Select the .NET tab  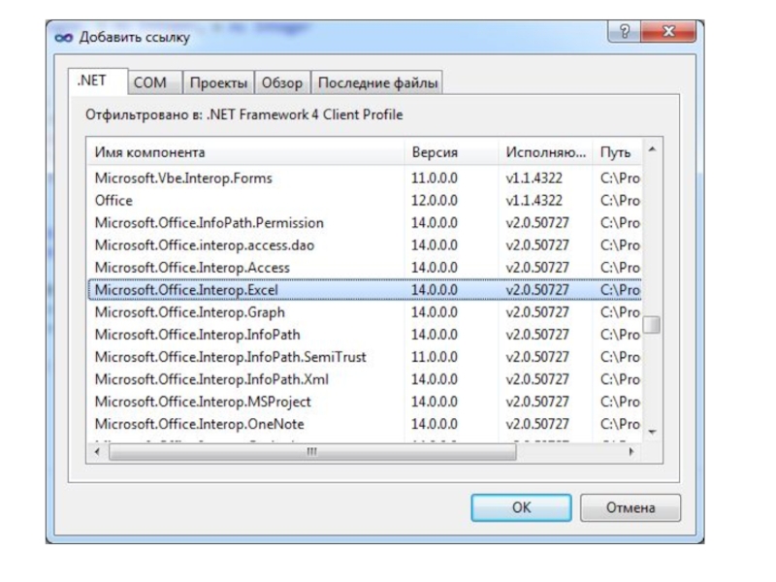point(91,82)
